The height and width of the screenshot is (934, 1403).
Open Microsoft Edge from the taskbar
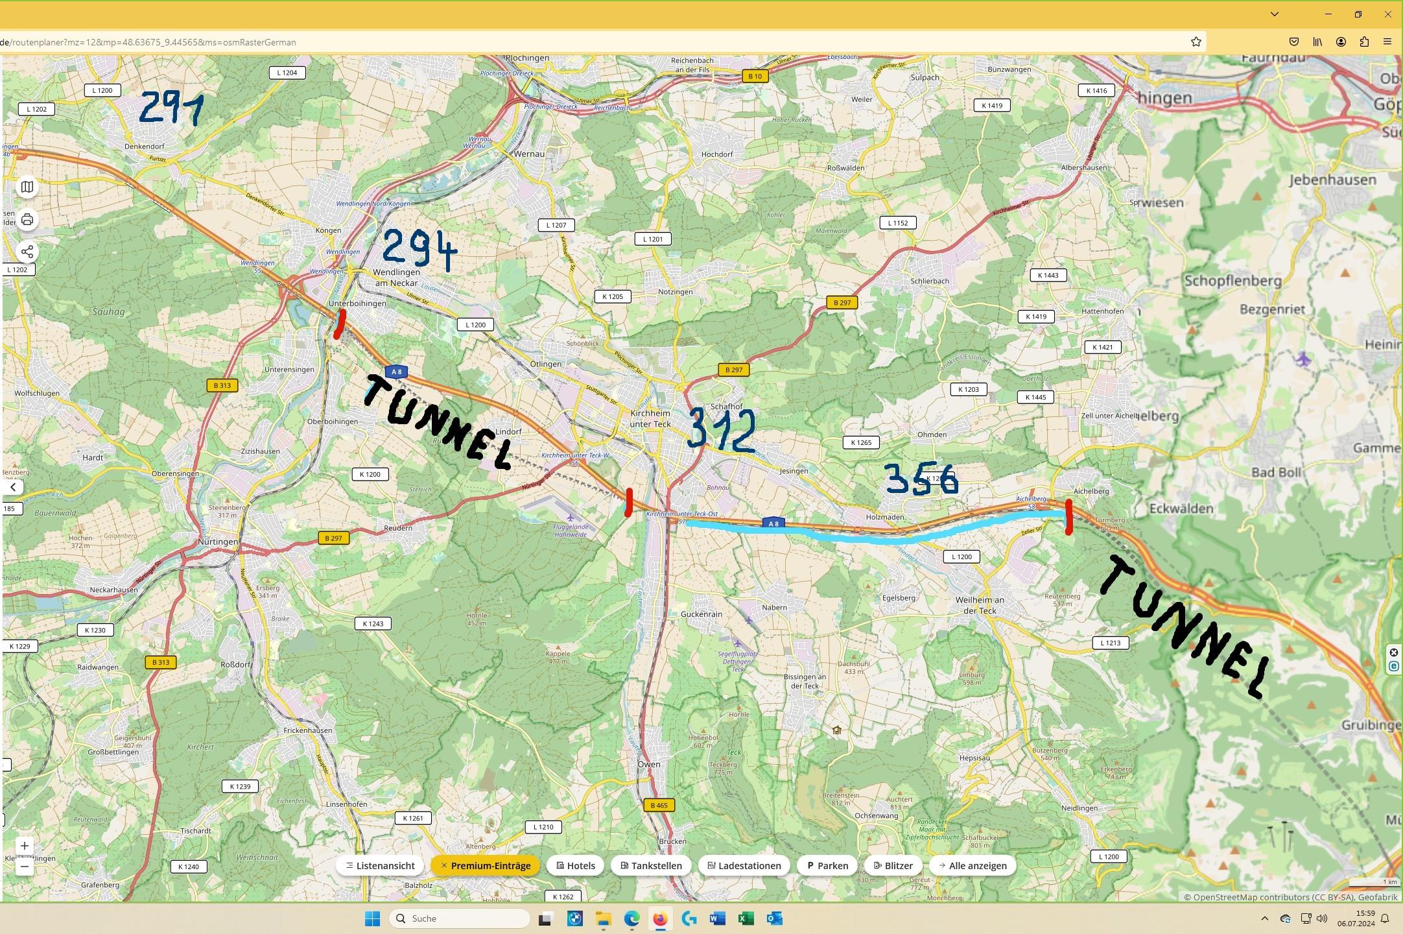pos(632,918)
